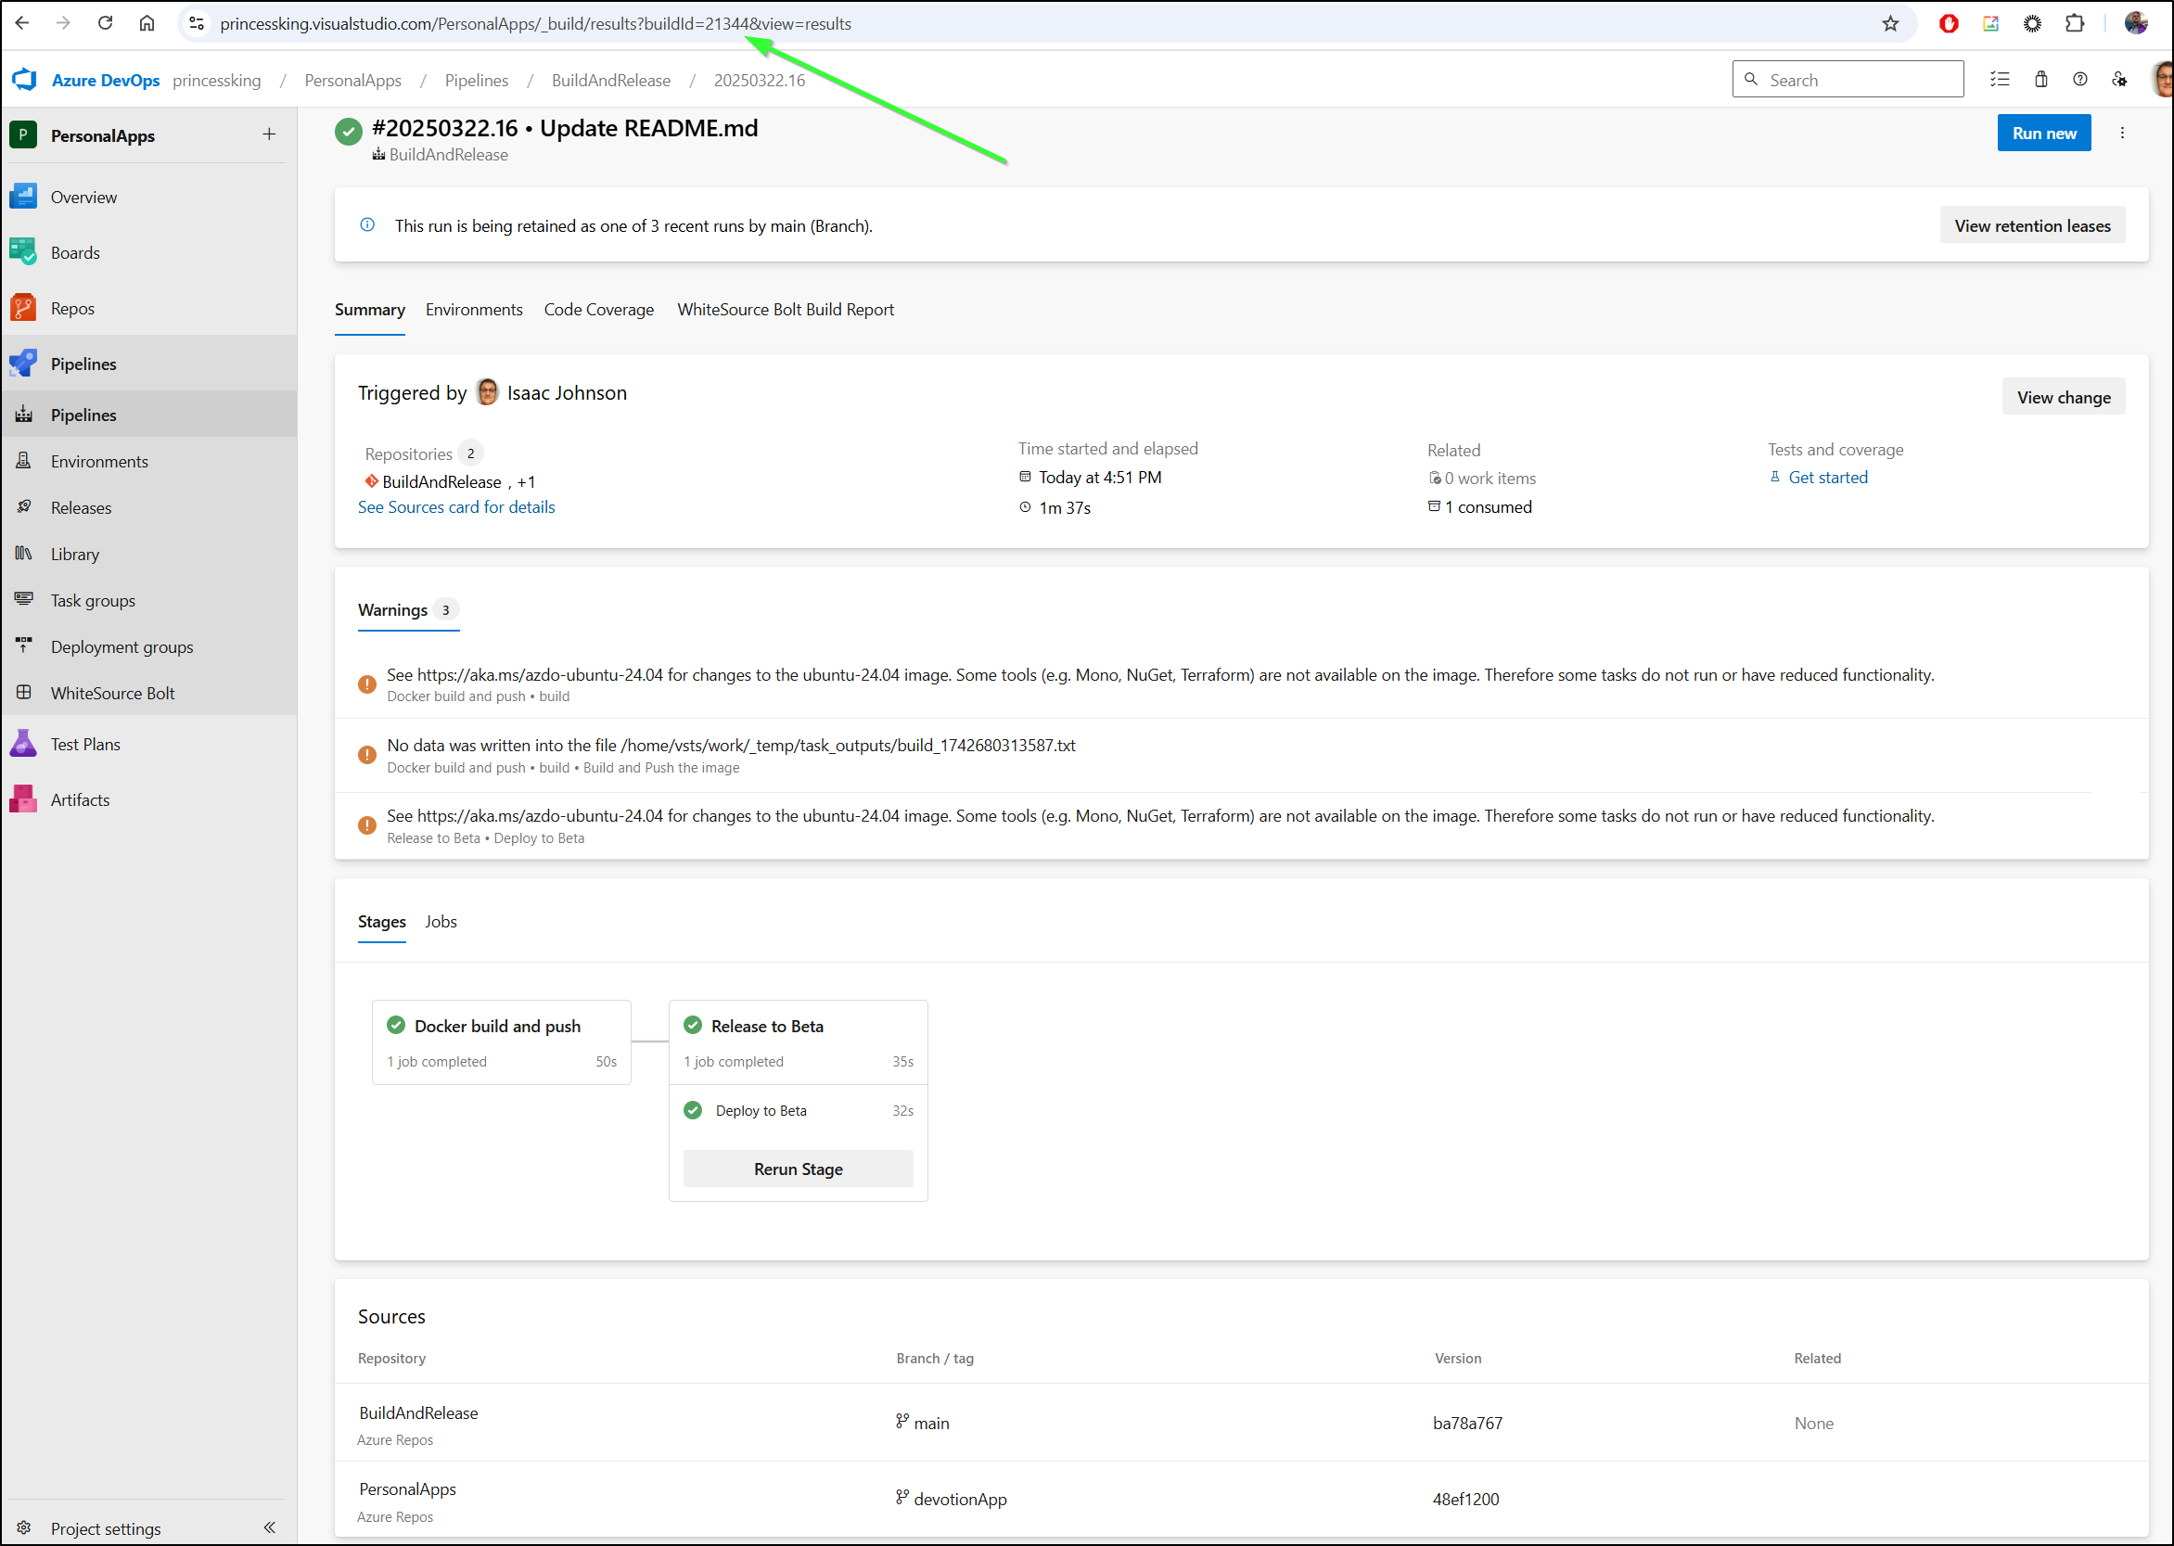The width and height of the screenshot is (2174, 1546).
Task: Click PersonalApps breadcrumb
Action: pyautogui.click(x=353, y=81)
